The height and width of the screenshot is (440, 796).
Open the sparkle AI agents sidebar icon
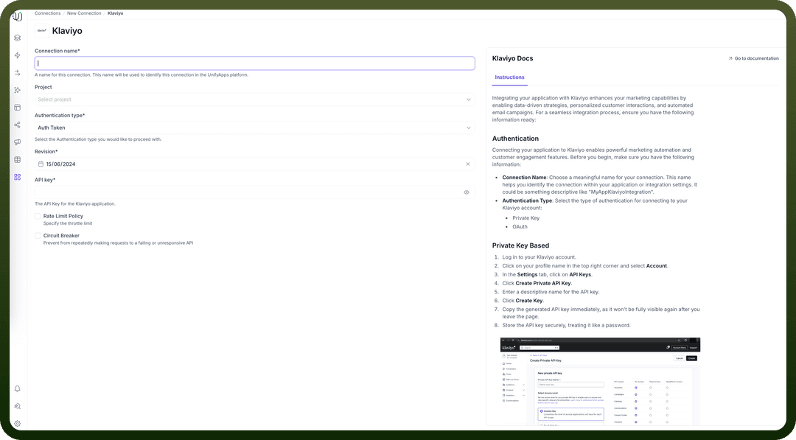pyautogui.click(x=17, y=91)
